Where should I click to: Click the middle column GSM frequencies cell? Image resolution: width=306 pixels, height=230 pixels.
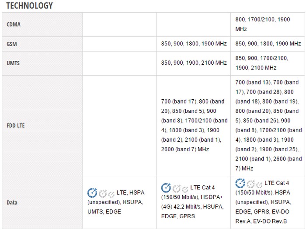pos(194,44)
